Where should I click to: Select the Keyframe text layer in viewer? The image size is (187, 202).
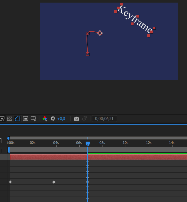coord(135,19)
